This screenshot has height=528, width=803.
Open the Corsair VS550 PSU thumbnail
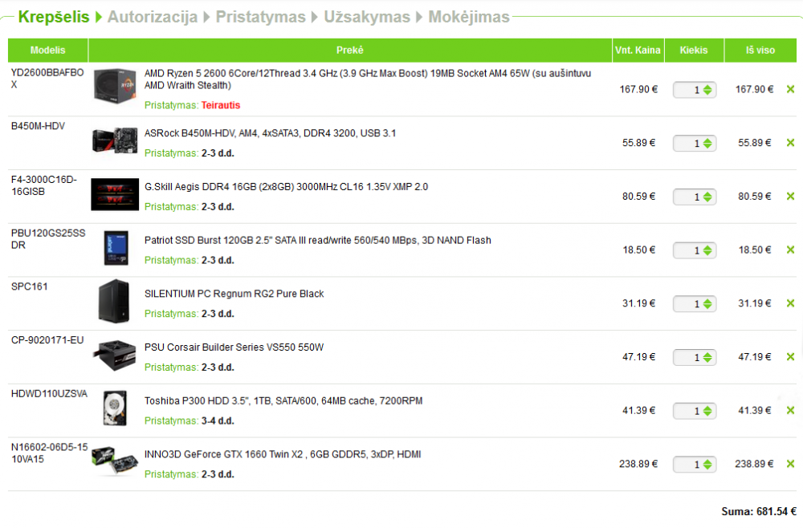click(x=115, y=355)
